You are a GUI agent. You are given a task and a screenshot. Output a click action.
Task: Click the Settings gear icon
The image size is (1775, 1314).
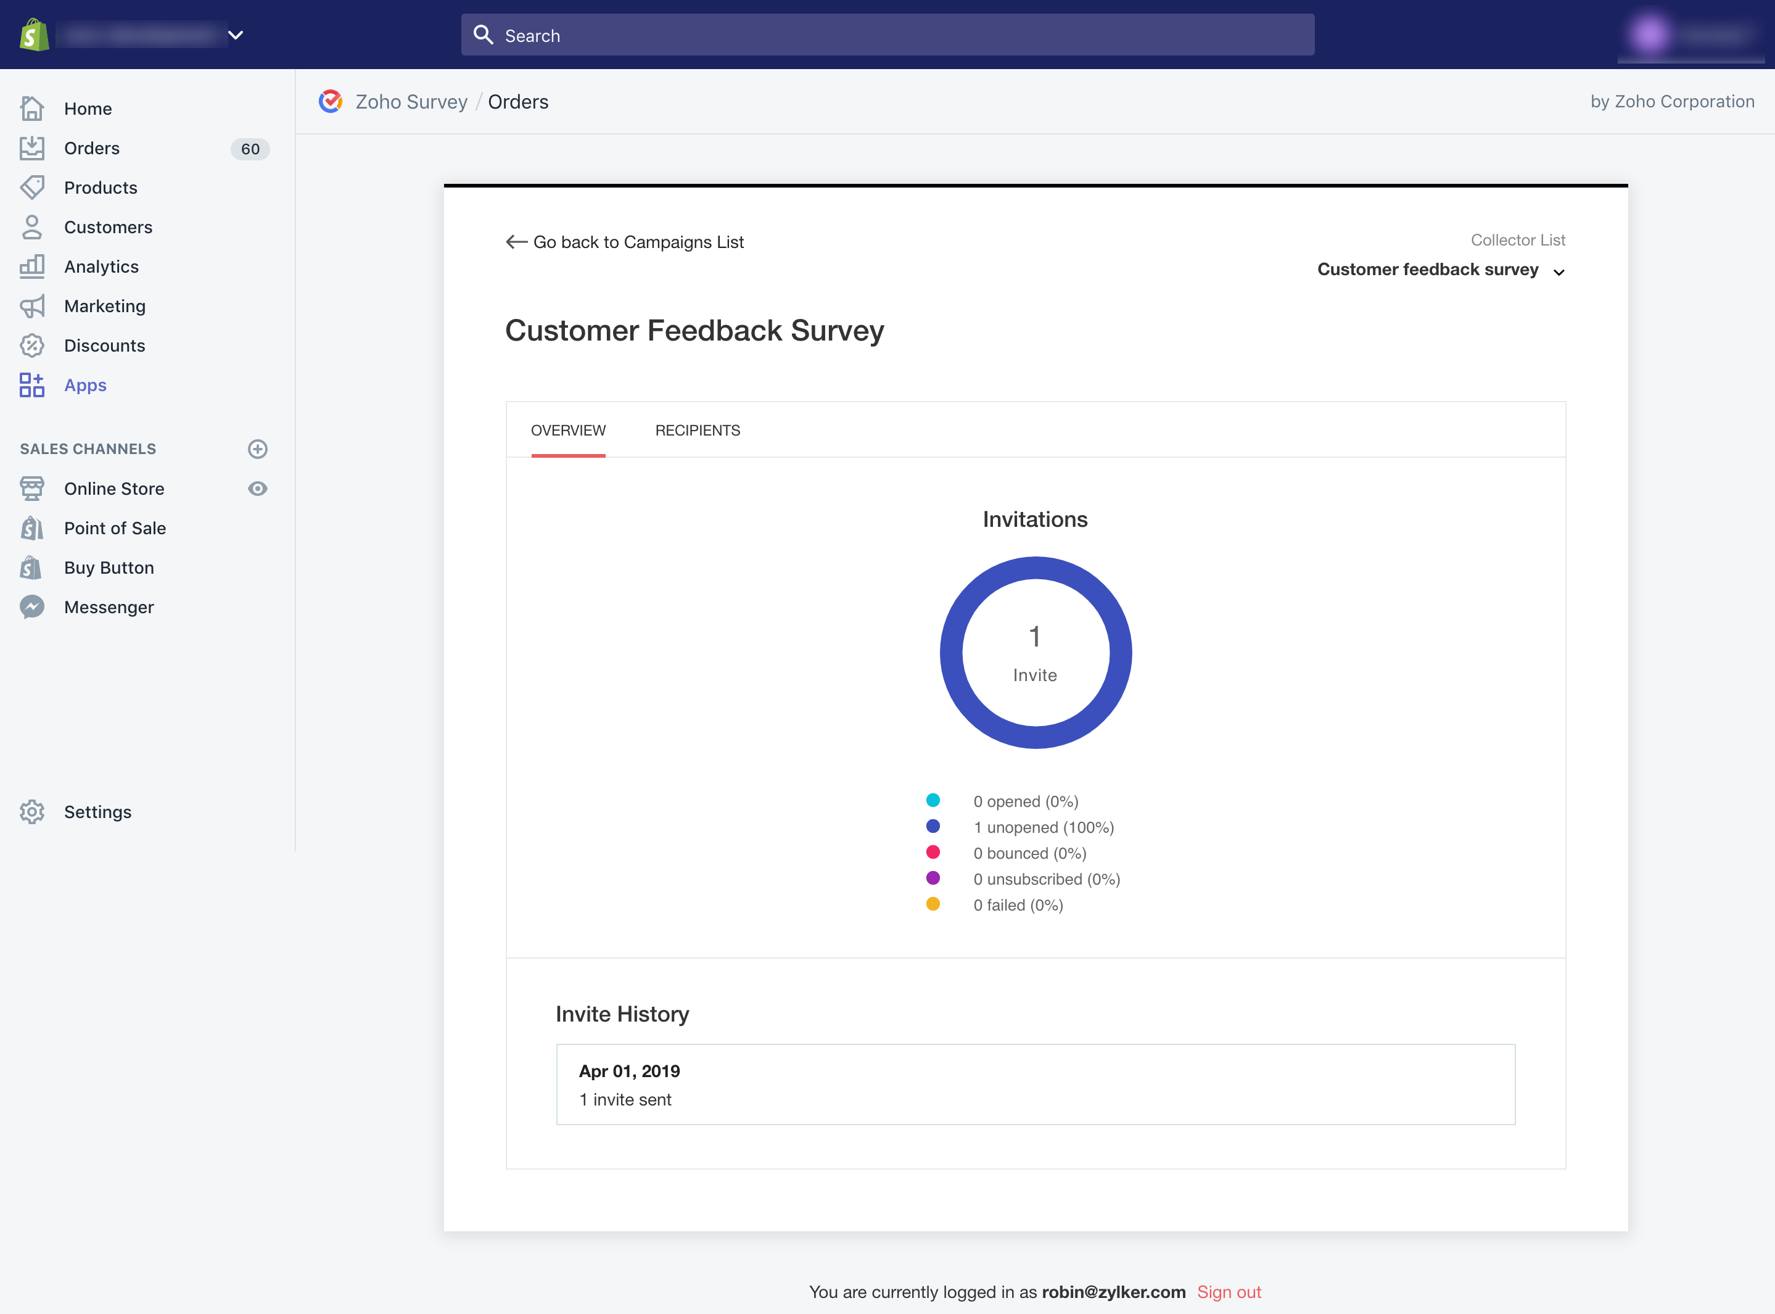[x=33, y=812]
